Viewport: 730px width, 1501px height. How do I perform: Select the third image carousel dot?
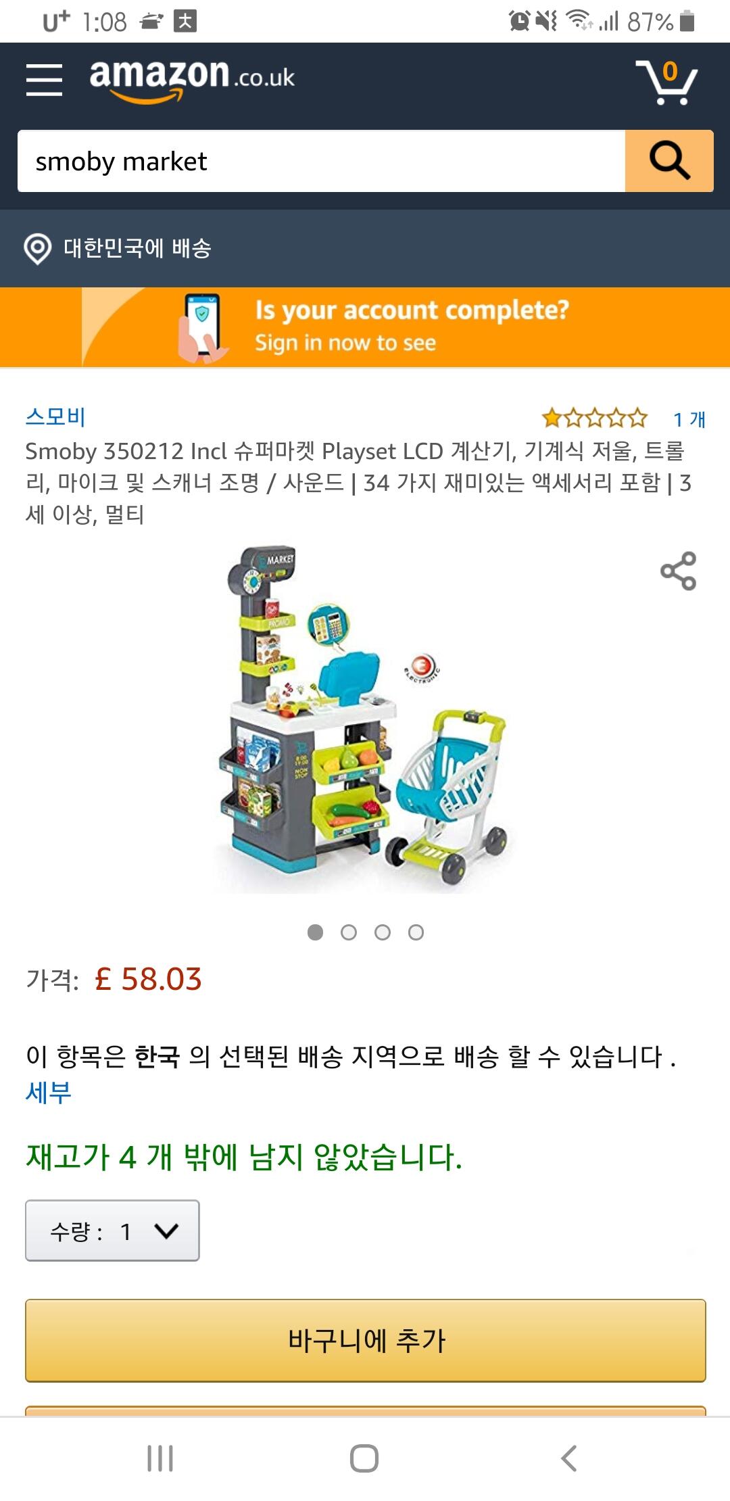point(383,932)
